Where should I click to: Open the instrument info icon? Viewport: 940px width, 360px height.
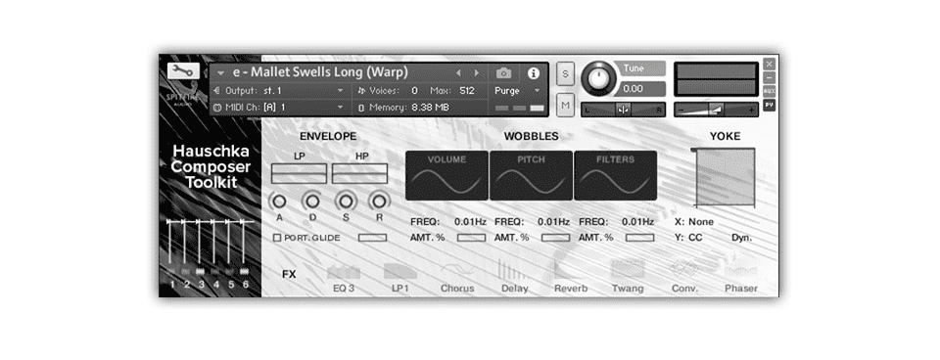tap(534, 73)
